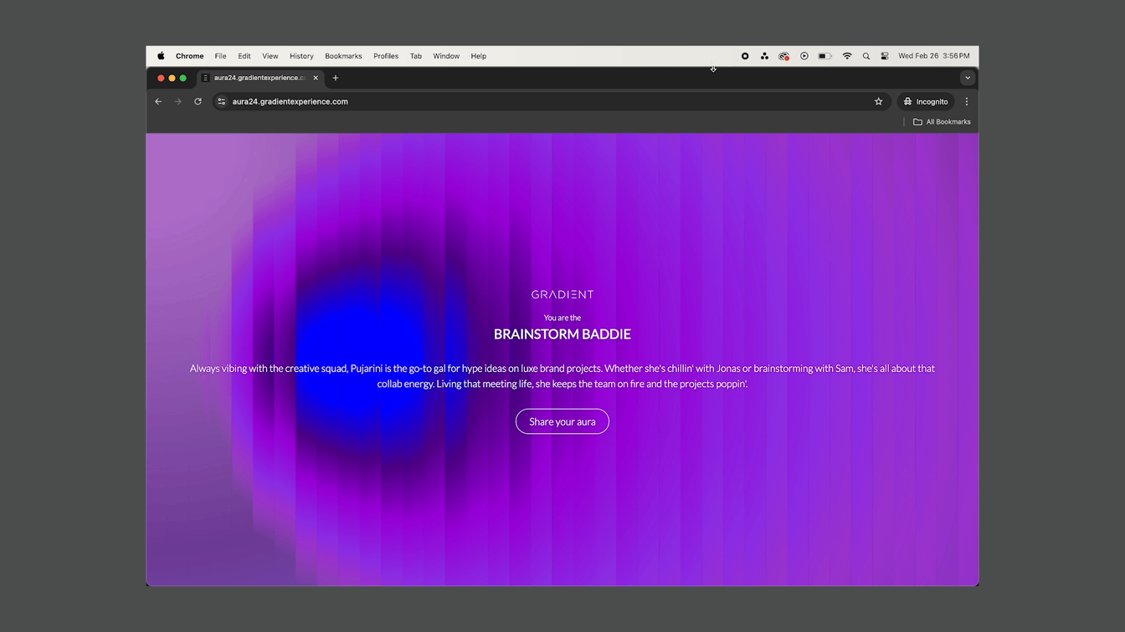Go forward to next page
1125x632 pixels.
click(x=177, y=101)
